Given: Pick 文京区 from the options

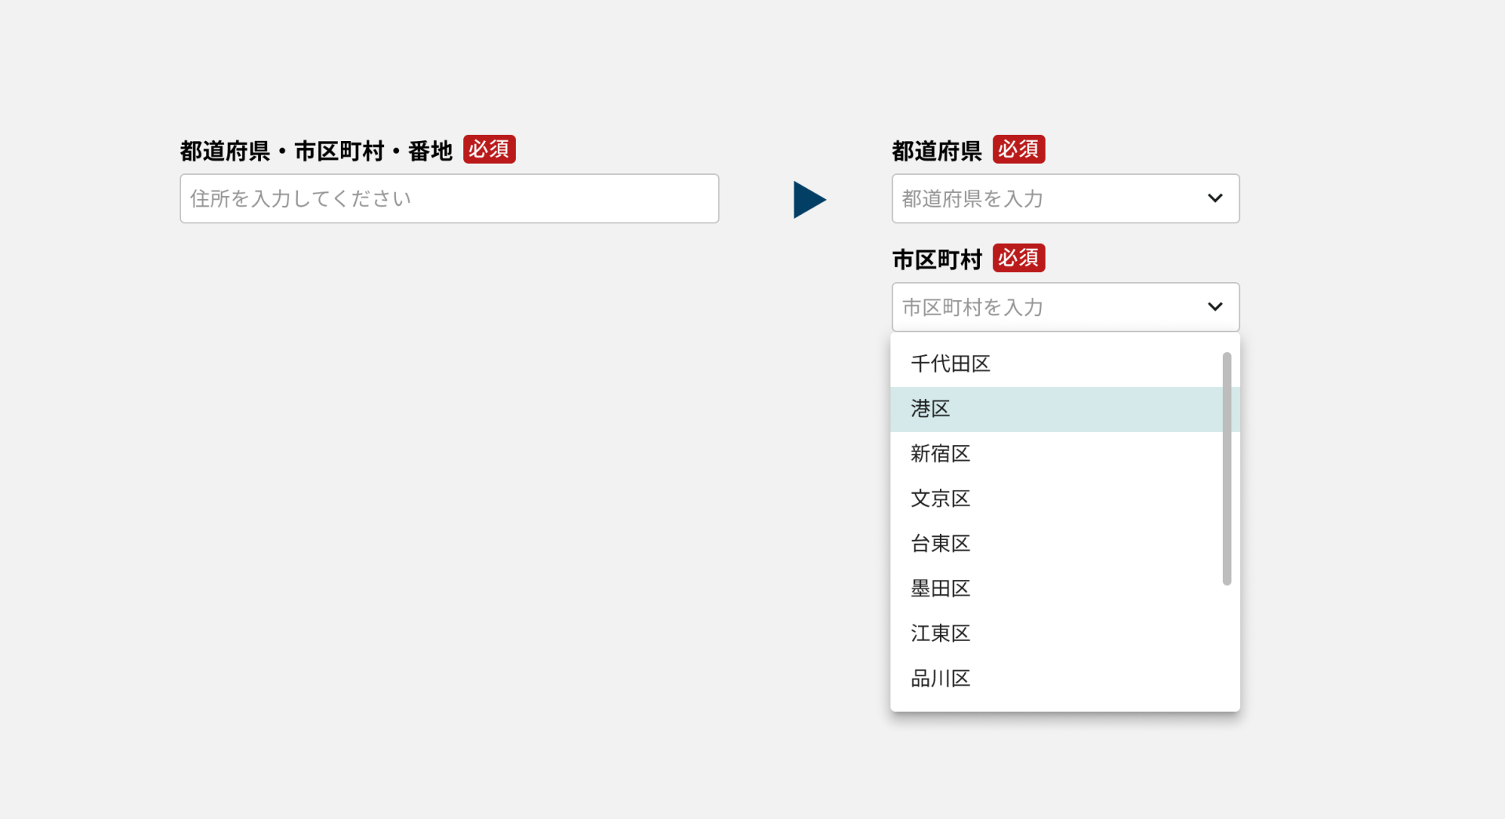Looking at the screenshot, I should click(940, 498).
